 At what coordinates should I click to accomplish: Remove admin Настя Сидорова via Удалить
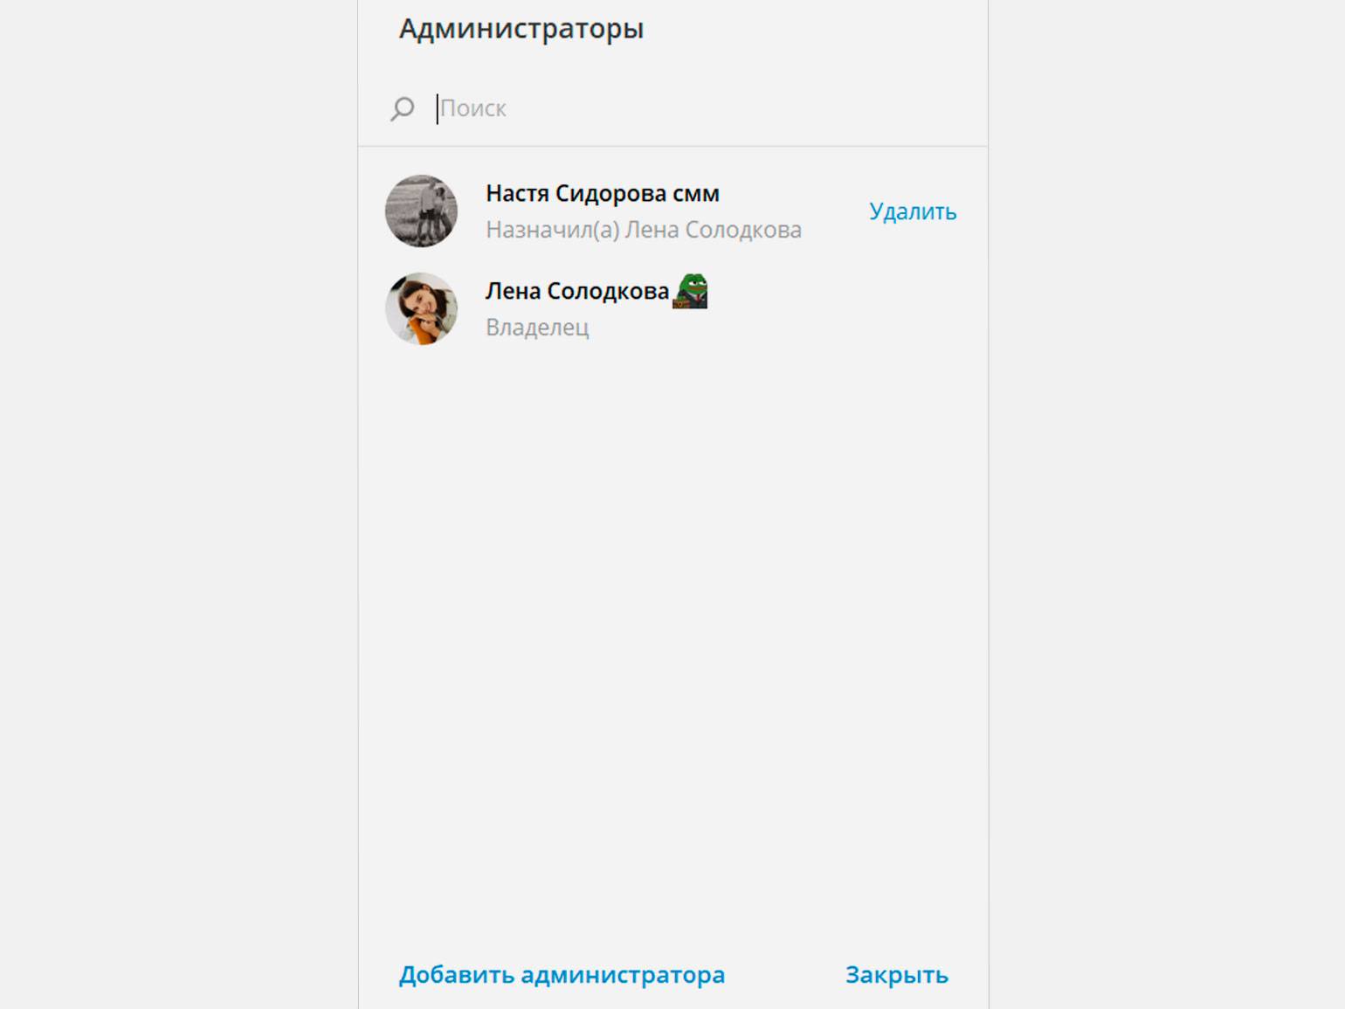(913, 211)
